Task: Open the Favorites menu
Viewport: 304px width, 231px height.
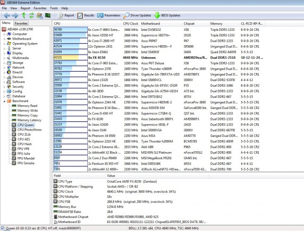Action: (x=40, y=8)
